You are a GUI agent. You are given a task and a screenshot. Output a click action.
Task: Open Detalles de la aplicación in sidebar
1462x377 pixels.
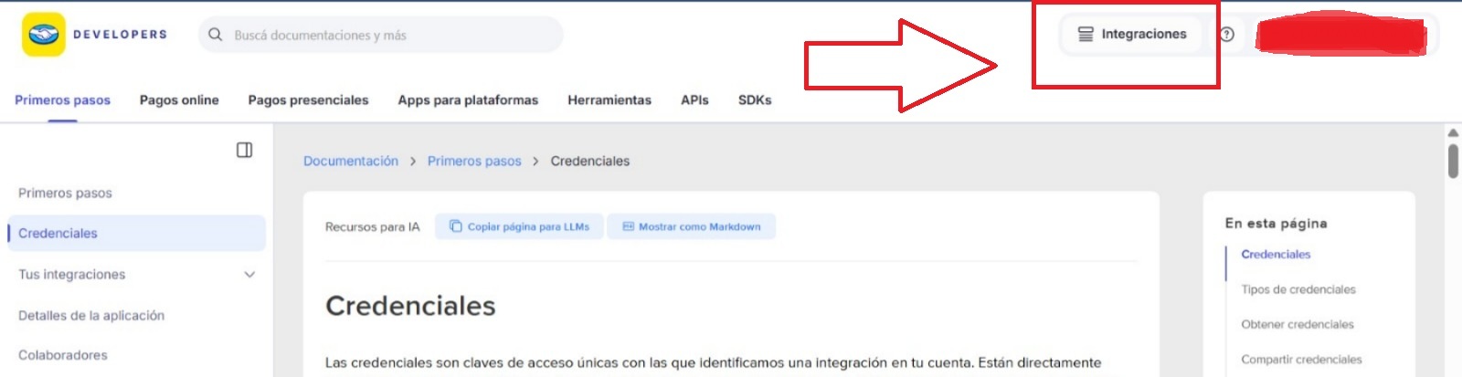coord(91,316)
